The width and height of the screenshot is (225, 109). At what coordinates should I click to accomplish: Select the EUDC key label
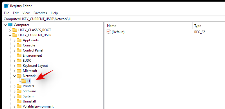(27, 61)
